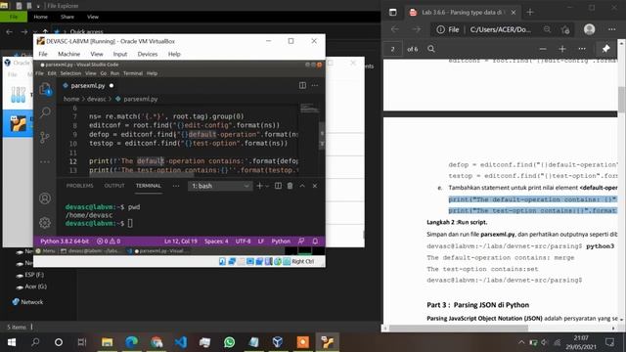This screenshot has width=626, height=352.
Task: Close the terminal panel with X
Action: [315, 186]
